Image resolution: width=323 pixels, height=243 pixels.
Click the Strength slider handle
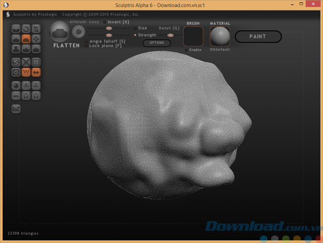(109, 35)
